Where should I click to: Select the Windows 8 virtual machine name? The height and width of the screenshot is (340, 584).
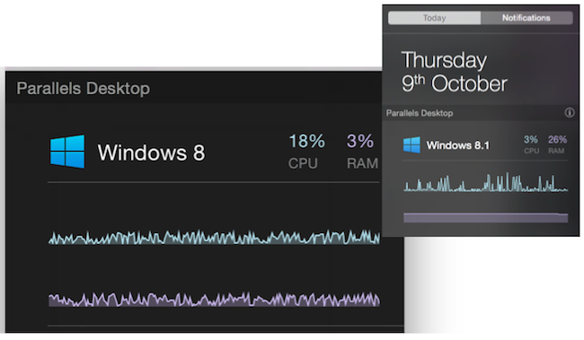coord(151,153)
